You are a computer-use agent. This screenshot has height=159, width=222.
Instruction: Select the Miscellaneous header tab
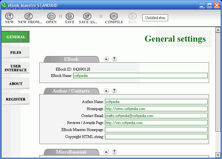point(71,152)
